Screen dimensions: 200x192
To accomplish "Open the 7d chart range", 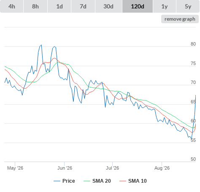I will (x=83, y=6).
